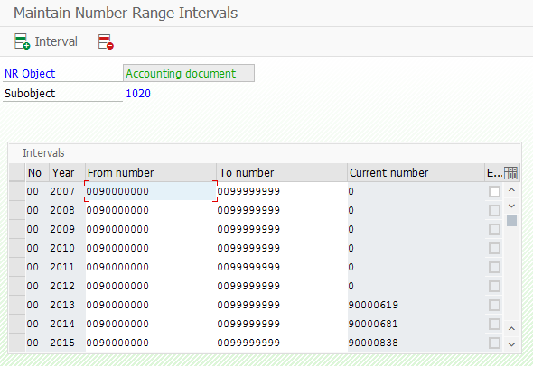This screenshot has width=533, height=366.
Task: Click the scrollbar thumb of intervals table
Action: click(511, 221)
